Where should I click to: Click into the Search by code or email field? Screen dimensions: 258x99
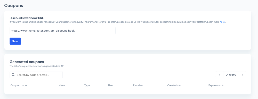pyautogui.click(x=36, y=75)
